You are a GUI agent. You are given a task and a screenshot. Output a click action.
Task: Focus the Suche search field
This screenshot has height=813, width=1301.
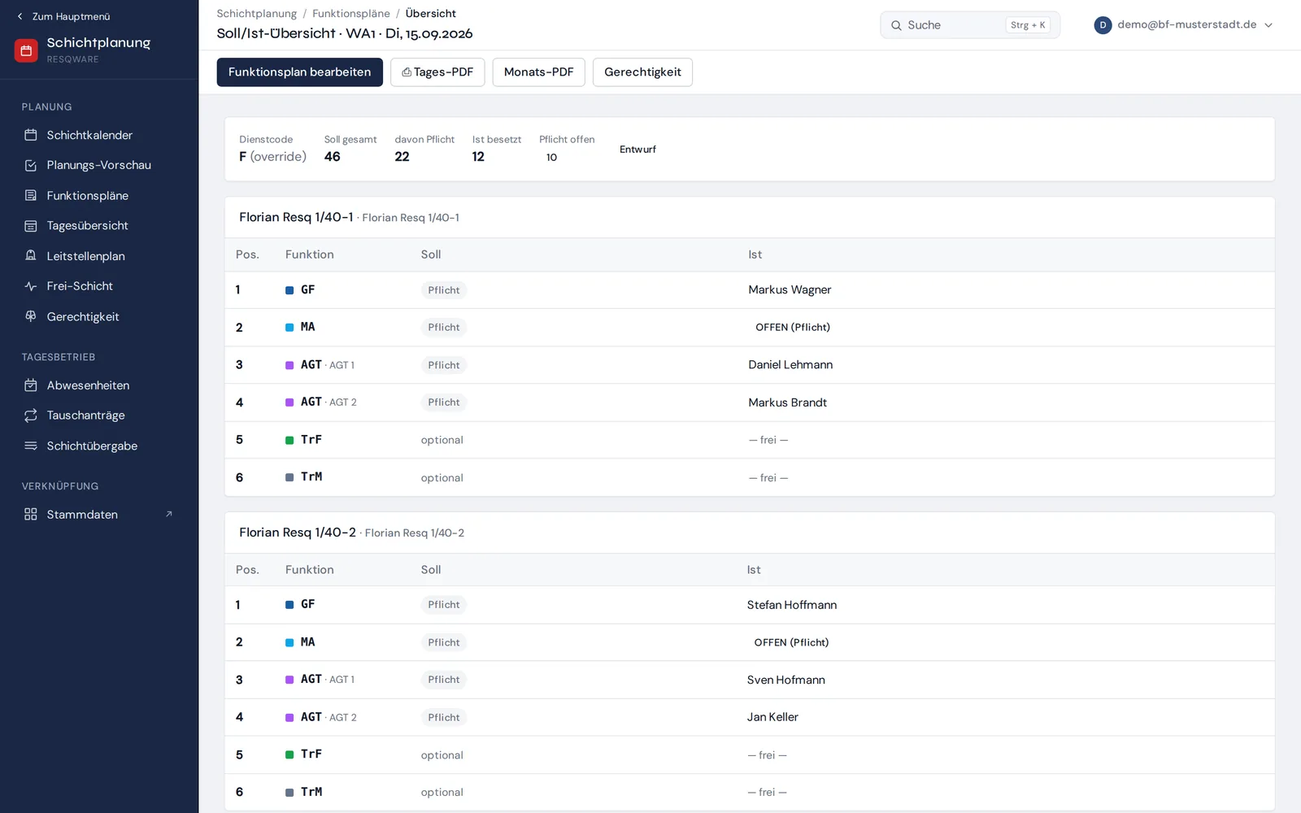969,25
